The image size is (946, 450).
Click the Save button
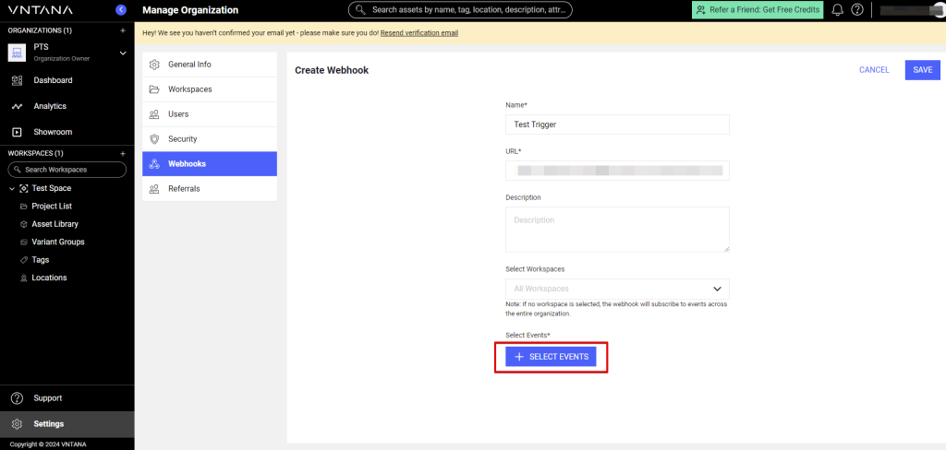point(922,70)
